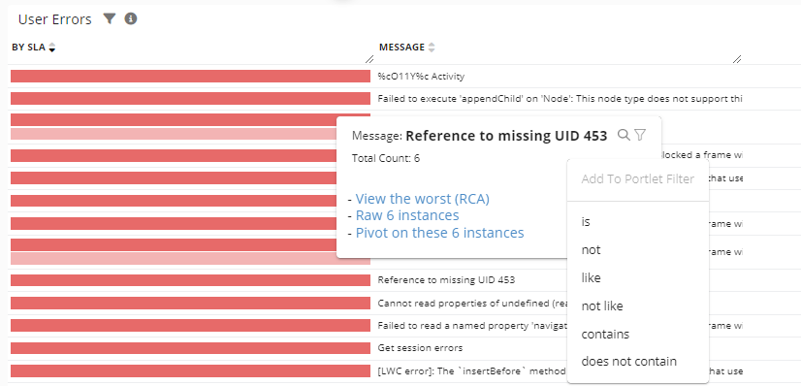Image resolution: width=801 pixels, height=386 pixels.
Task: Open the Raw 6 instances link
Action: [x=407, y=215]
